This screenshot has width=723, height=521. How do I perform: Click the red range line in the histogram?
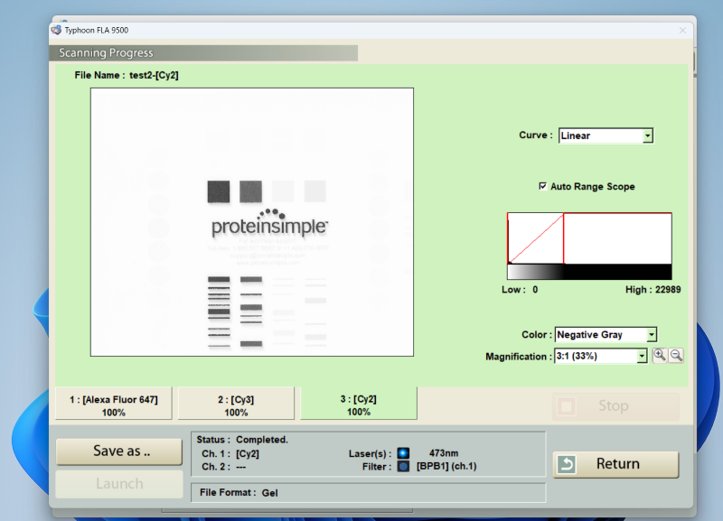pos(563,238)
